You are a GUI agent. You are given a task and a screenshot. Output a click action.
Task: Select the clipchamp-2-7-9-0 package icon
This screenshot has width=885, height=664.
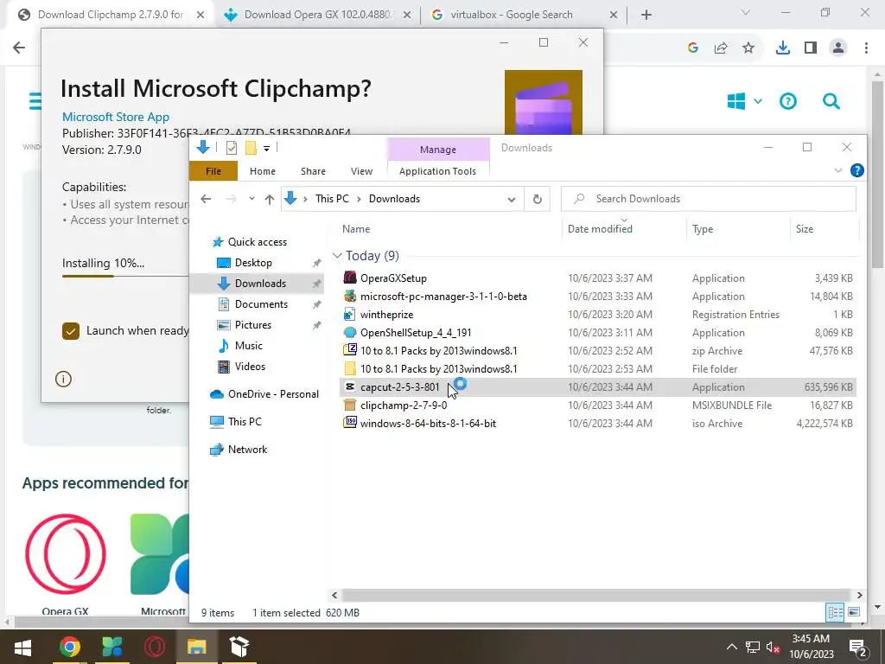(350, 405)
